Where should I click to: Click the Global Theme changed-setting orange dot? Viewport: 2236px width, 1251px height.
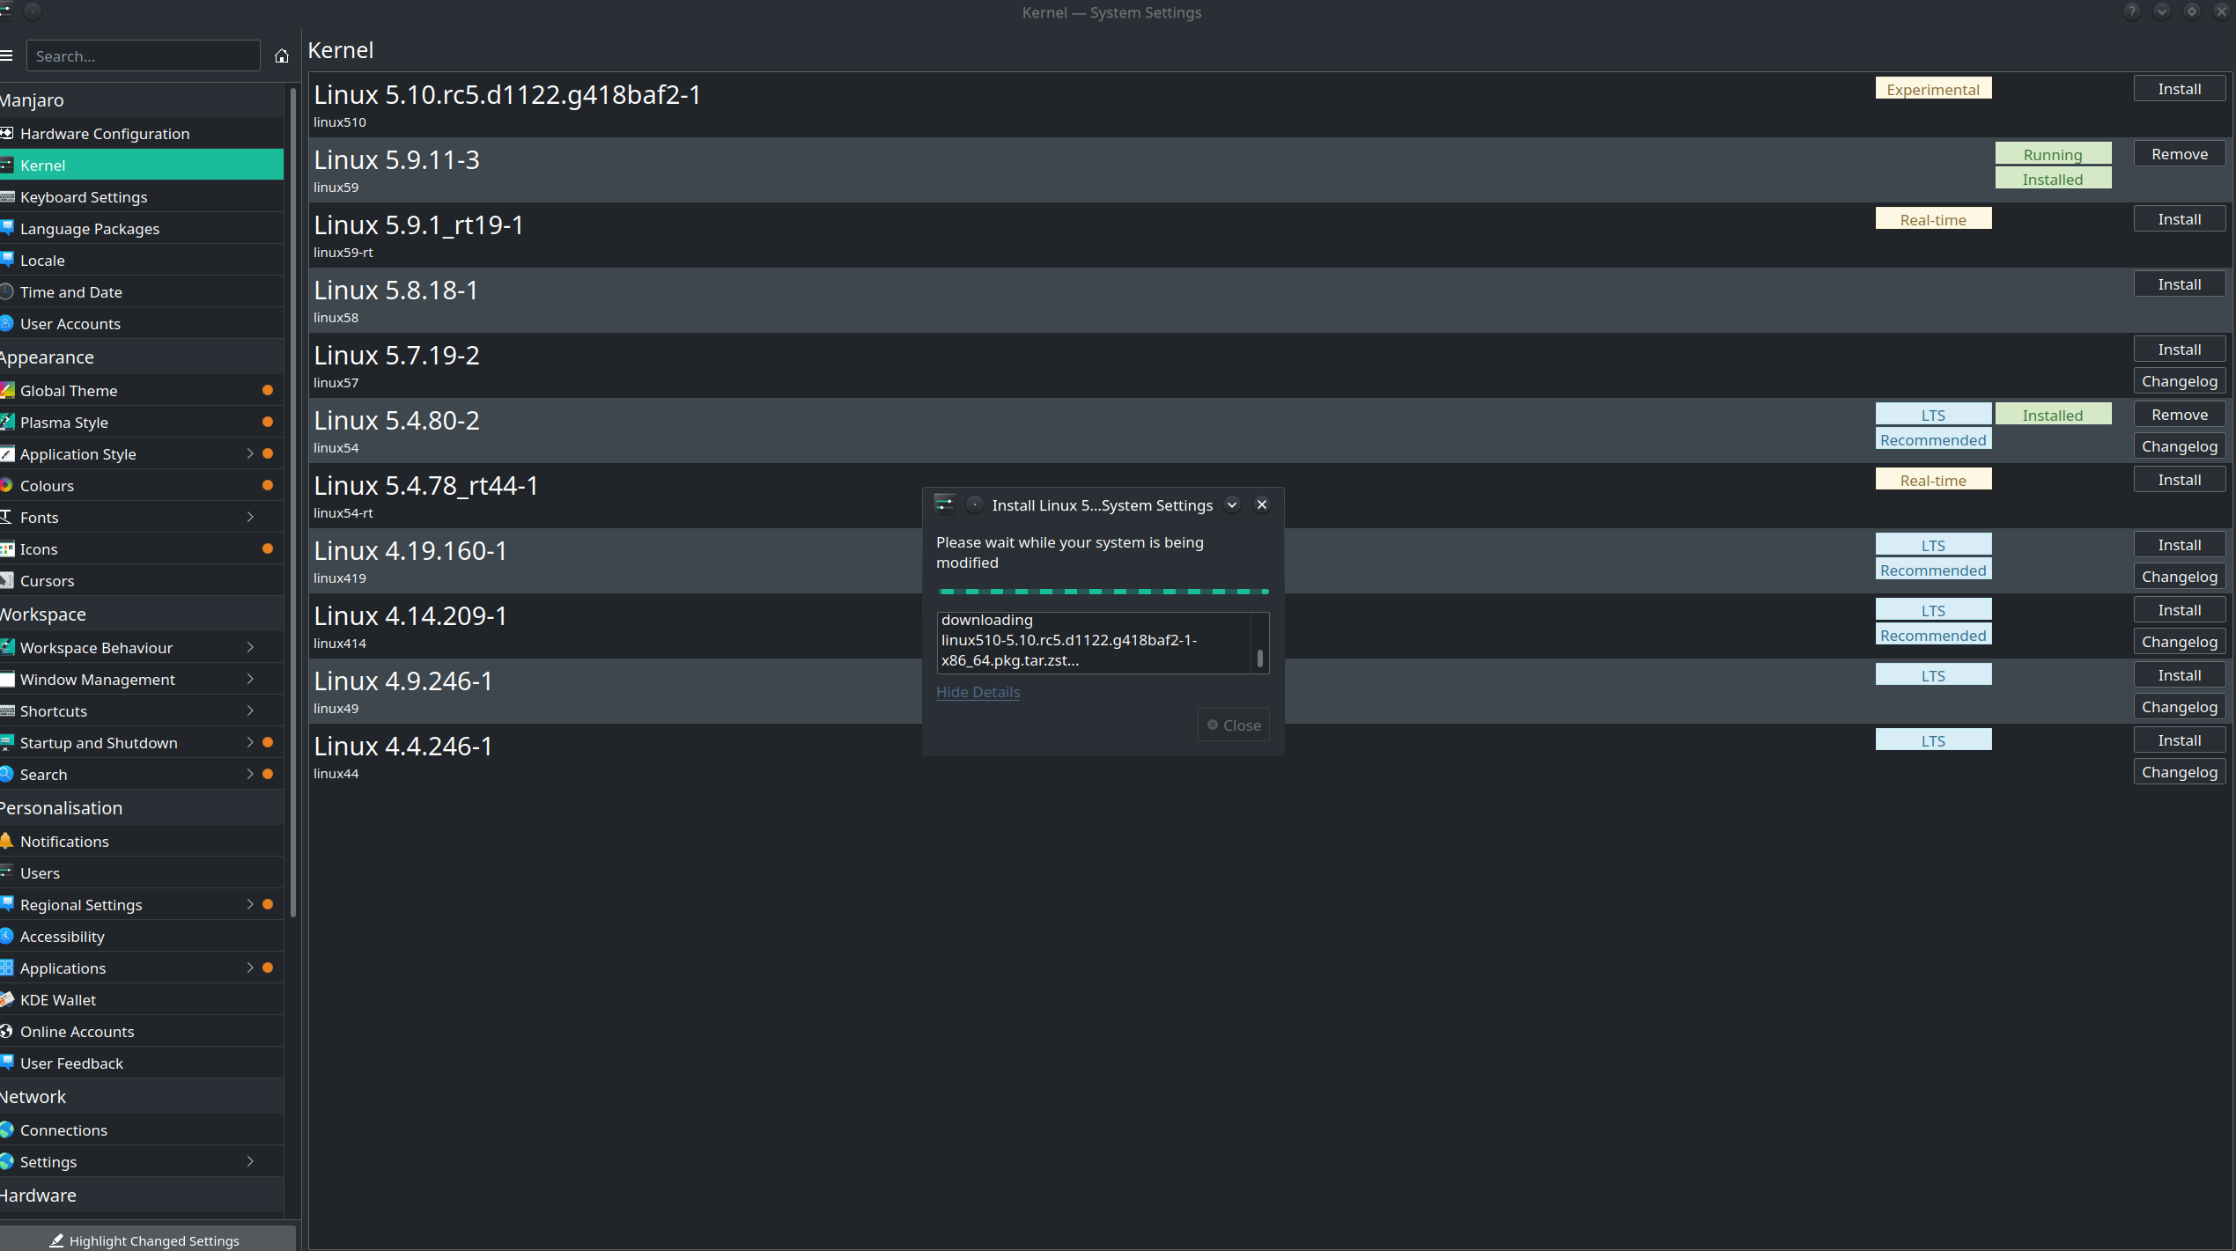click(x=268, y=390)
